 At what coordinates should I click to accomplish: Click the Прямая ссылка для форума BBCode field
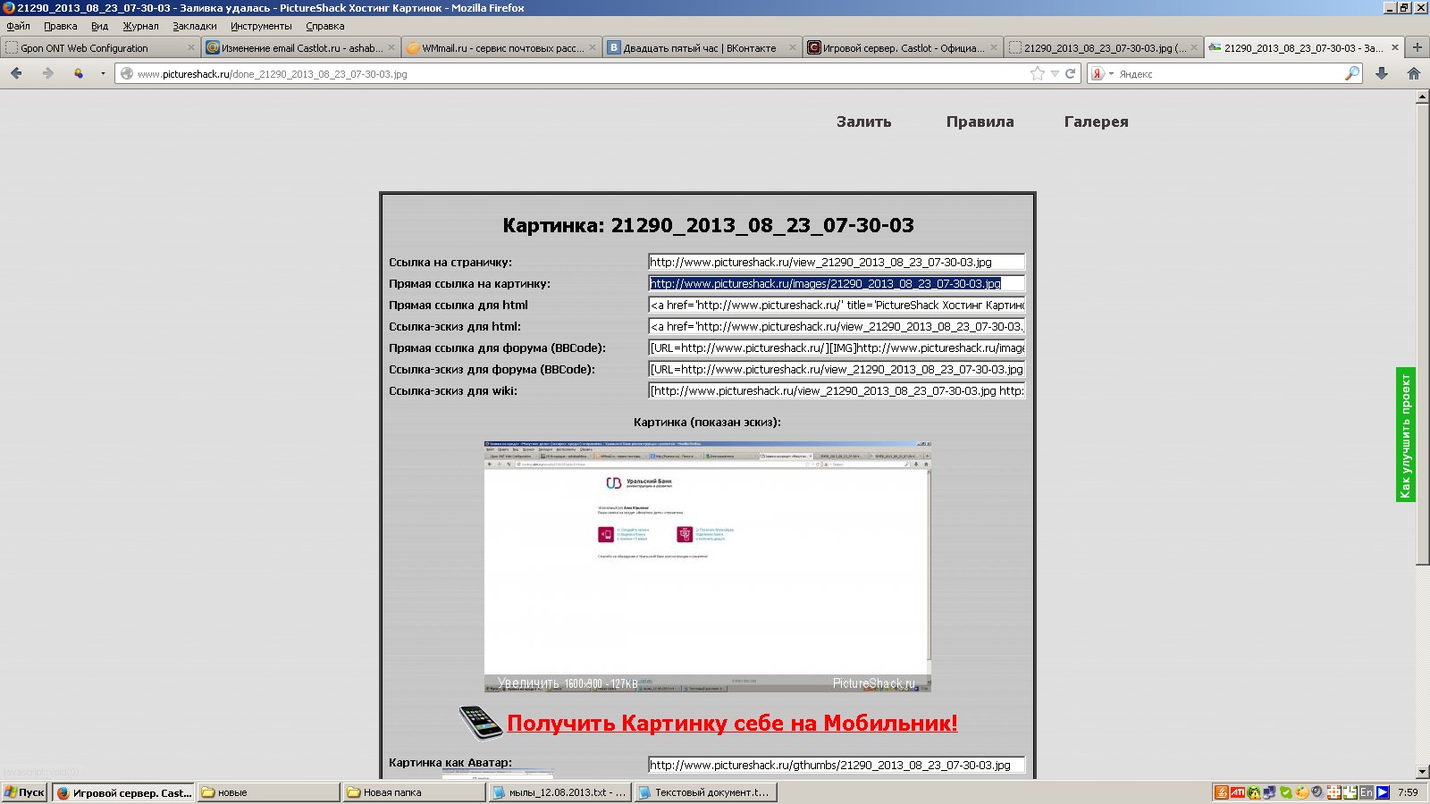pyautogui.click(x=837, y=348)
